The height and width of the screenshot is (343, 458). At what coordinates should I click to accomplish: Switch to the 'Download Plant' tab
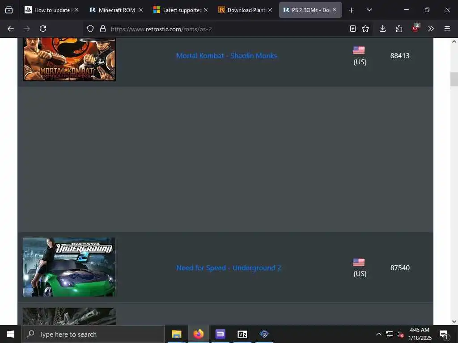pos(246,10)
